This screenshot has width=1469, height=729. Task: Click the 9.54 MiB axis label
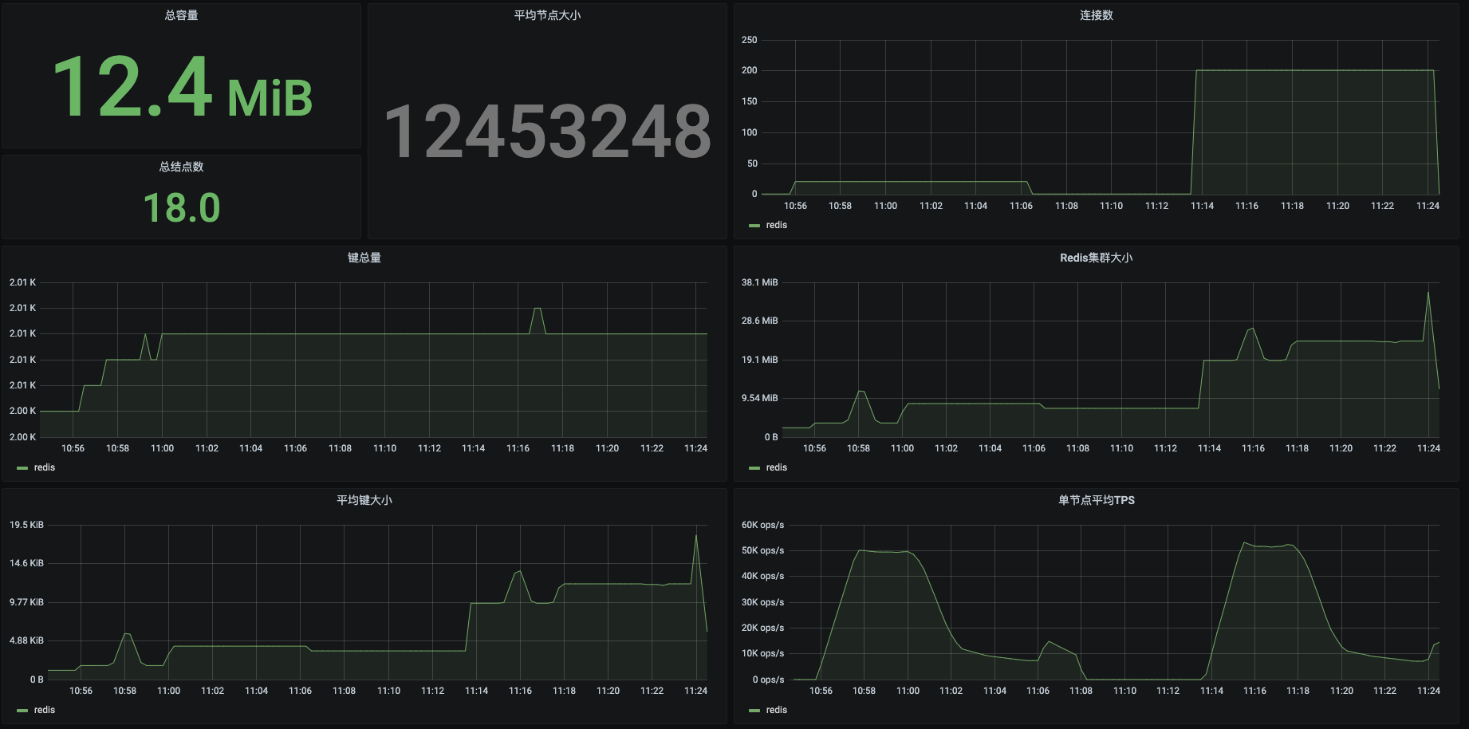click(759, 398)
